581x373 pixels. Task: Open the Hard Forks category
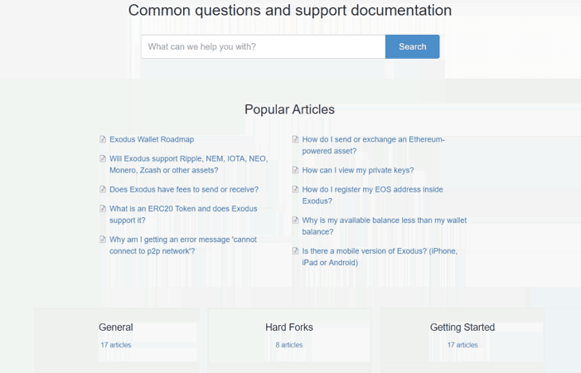[289, 327]
